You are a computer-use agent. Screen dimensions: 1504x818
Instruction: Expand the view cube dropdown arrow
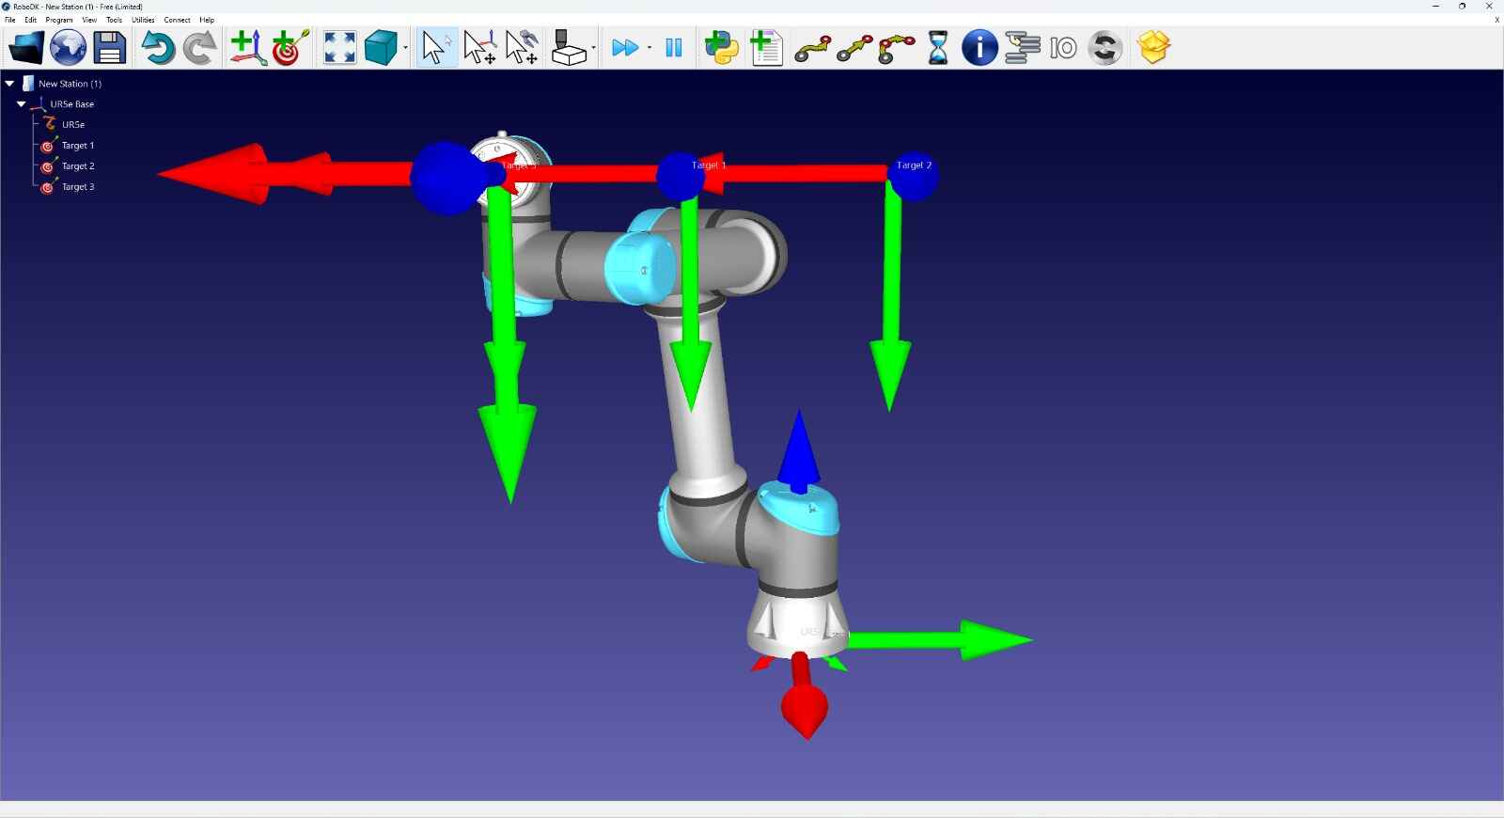(x=406, y=48)
